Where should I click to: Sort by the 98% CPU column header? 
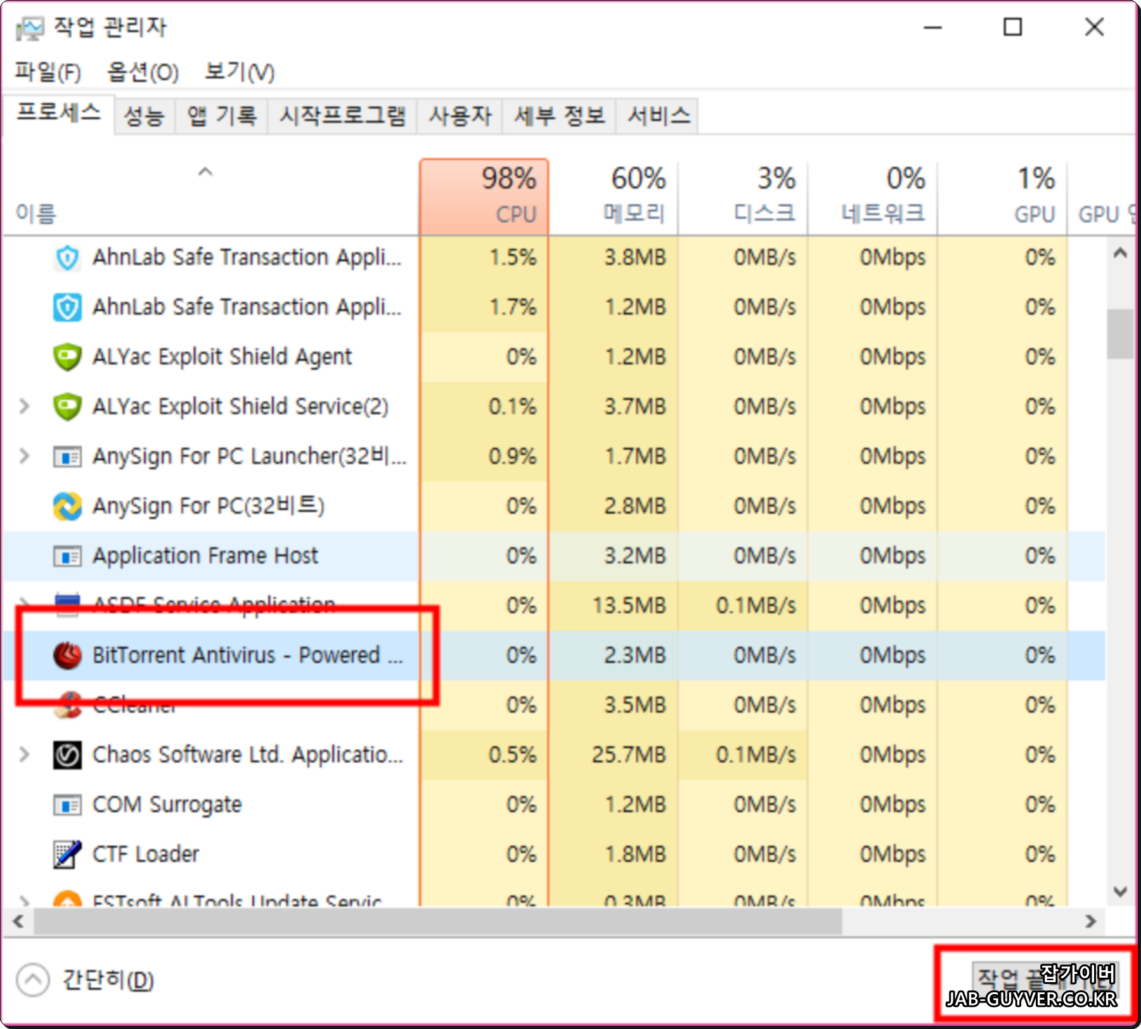click(x=484, y=197)
